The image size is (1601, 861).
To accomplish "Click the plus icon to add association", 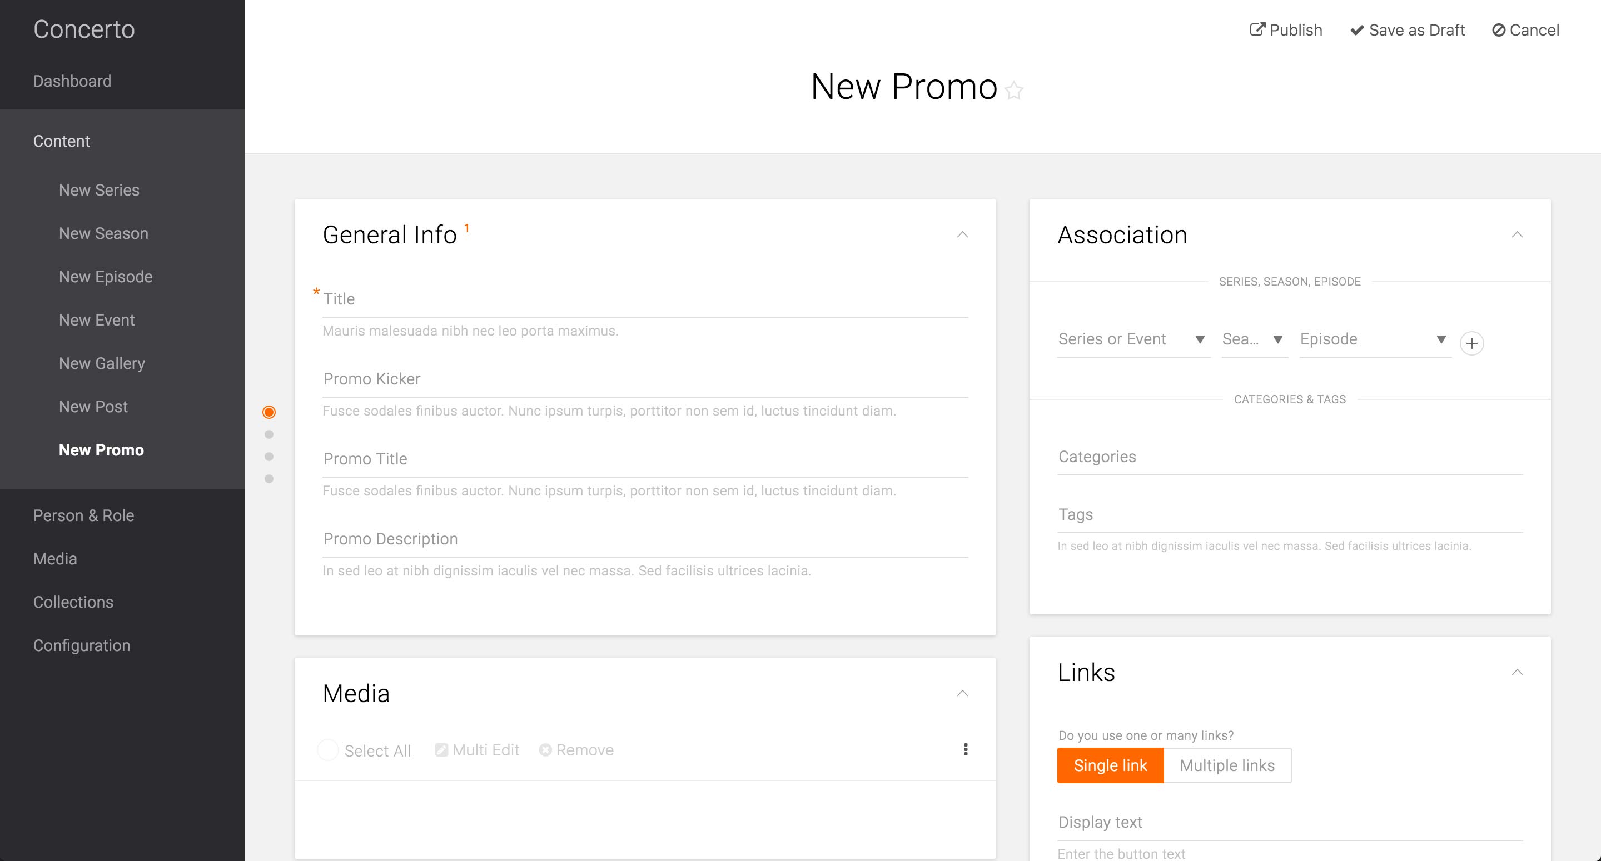I will click(1471, 343).
